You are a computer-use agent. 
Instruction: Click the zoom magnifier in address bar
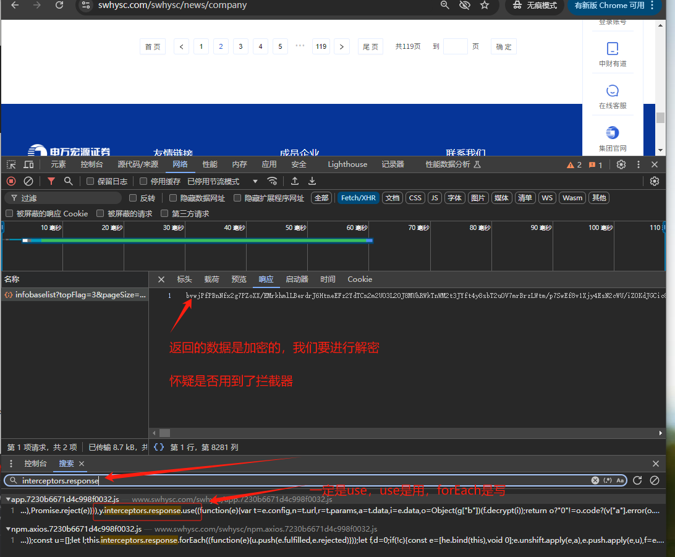click(x=444, y=5)
